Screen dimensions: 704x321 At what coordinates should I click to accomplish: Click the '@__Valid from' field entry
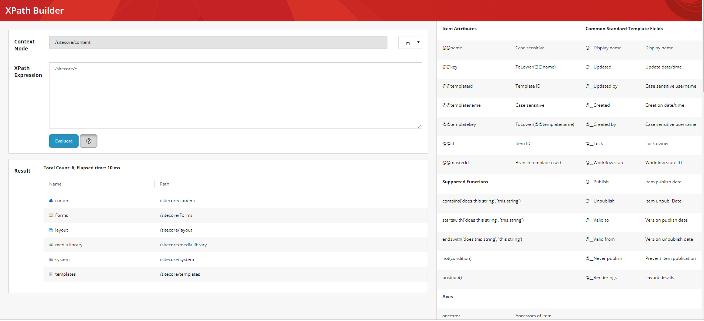point(600,239)
